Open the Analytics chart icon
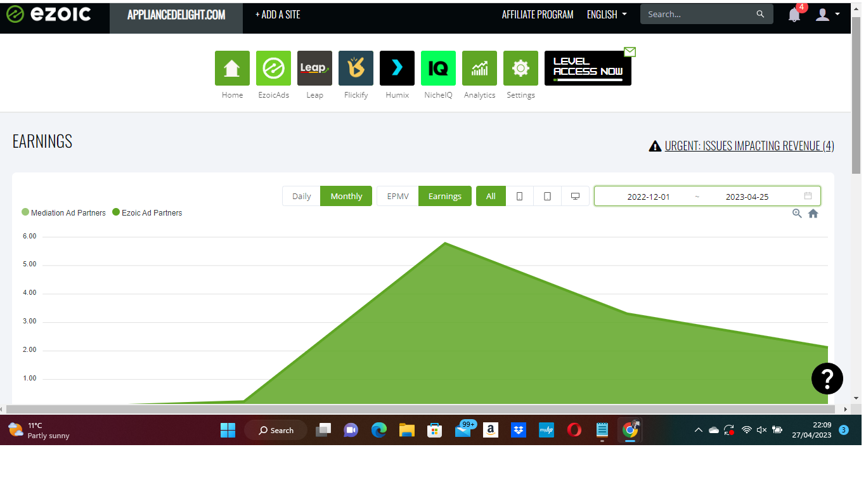Viewport: 866px width, 487px height. 479,68
